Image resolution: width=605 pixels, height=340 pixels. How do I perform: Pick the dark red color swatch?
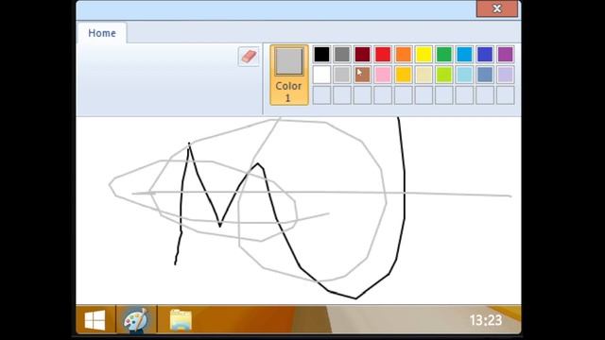[362, 55]
